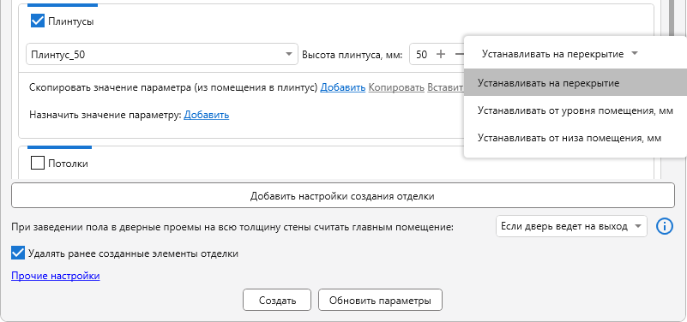
Task: Click the Обновить параметры button
Action: [x=380, y=300]
